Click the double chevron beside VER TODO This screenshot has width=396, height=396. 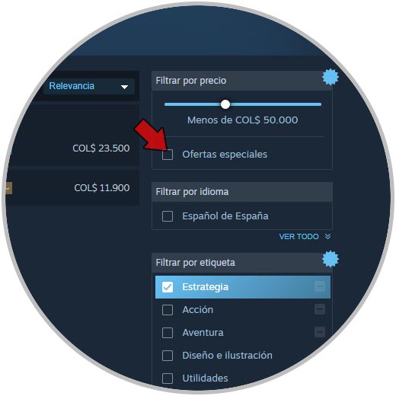pos(327,237)
